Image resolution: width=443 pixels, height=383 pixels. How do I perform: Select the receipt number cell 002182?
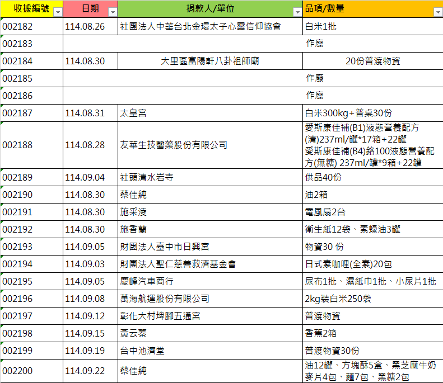point(31,26)
